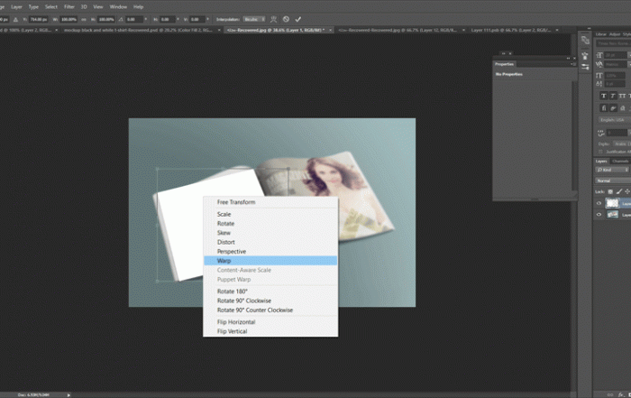Open the Filter menu
The width and height of the screenshot is (631, 398).
tap(69, 7)
